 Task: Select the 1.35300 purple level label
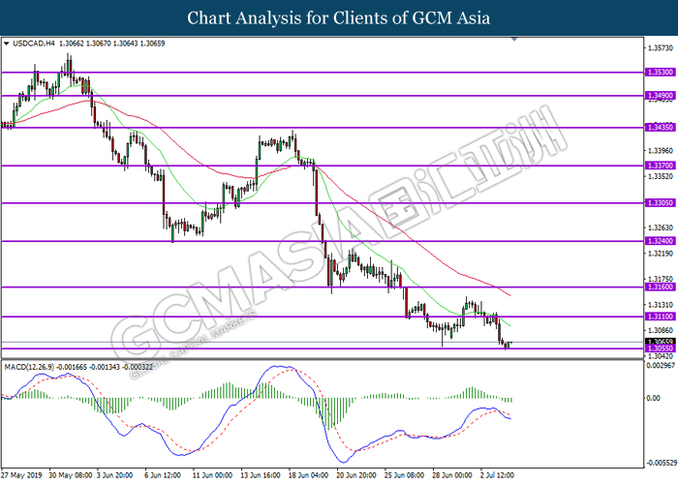(660, 73)
